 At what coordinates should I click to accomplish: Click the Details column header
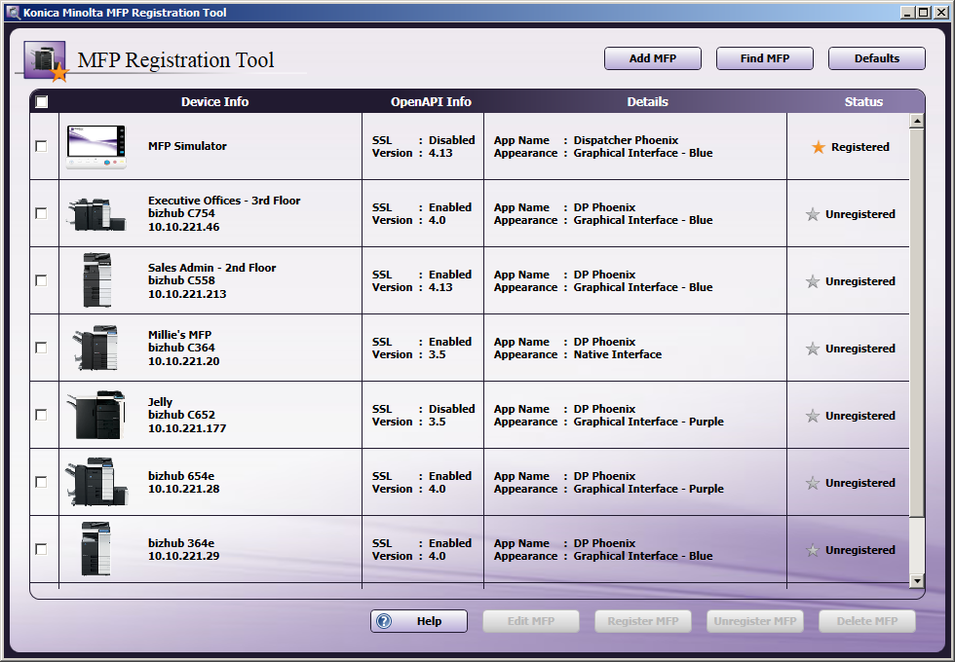647,101
